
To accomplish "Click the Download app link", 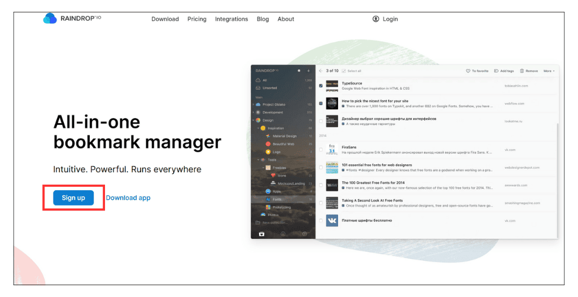I will point(128,198).
